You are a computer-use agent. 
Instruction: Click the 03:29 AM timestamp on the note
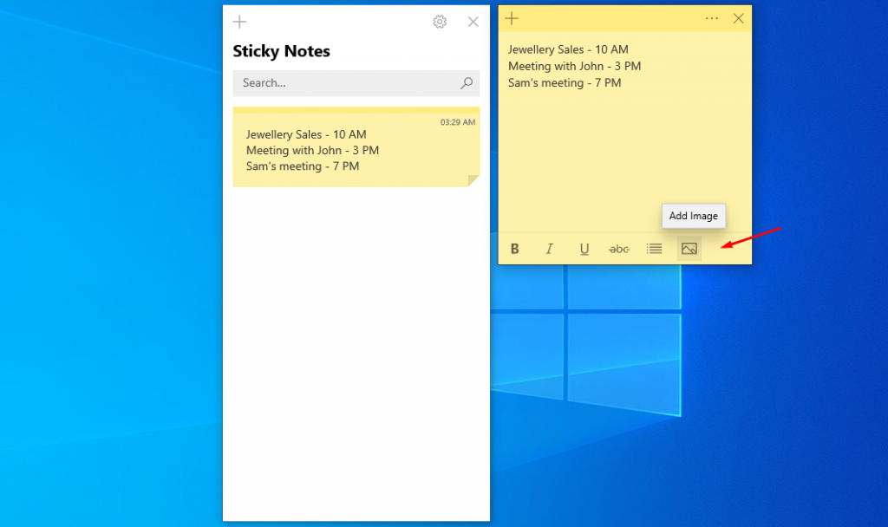tap(457, 122)
